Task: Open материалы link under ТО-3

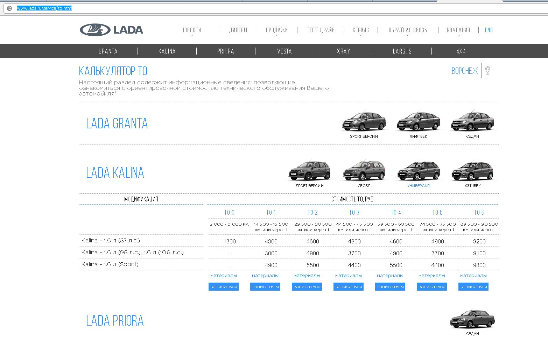Action: pos(349,276)
